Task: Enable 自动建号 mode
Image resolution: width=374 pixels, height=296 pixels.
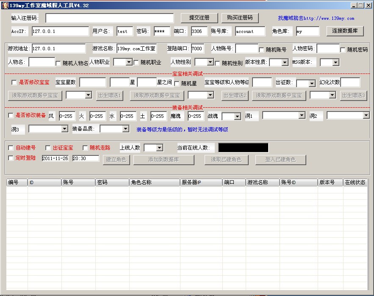Action: [11, 147]
